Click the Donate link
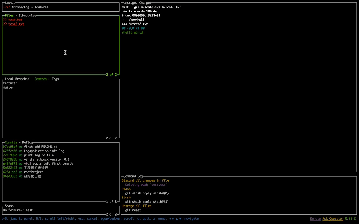 [x=315, y=219]
